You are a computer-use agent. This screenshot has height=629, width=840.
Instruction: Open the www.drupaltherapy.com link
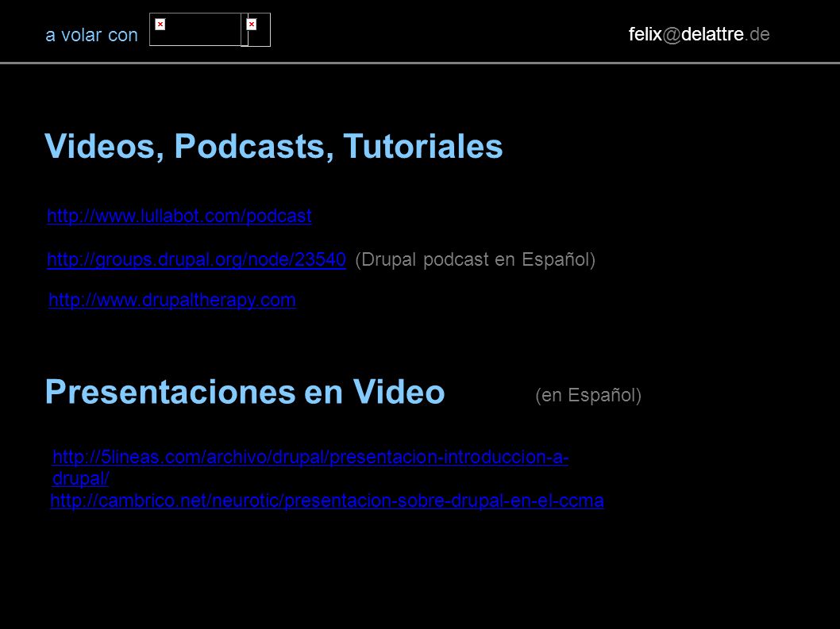tap(172, 300)
